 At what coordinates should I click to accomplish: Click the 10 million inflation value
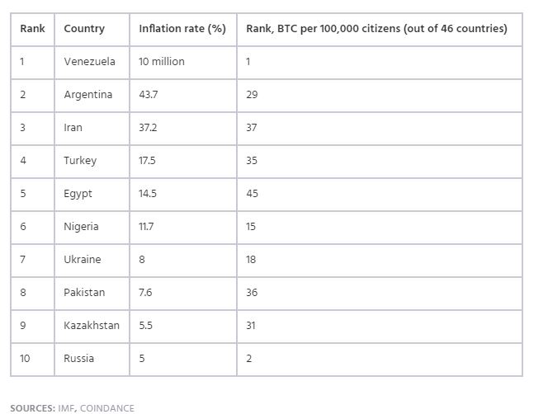162,62
